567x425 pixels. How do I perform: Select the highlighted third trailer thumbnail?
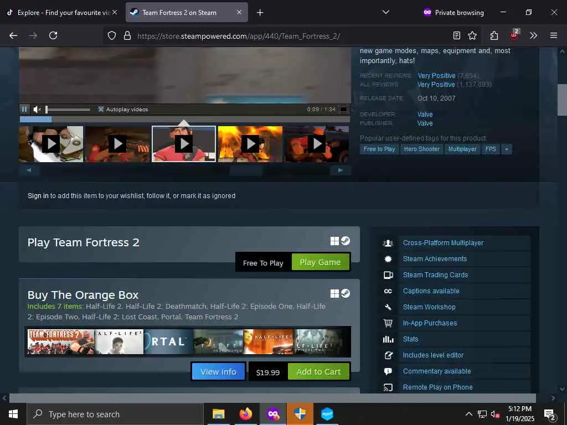[x=184, y=144]
